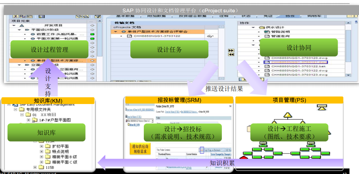Click status diamond in 开发项目 row

92,25
